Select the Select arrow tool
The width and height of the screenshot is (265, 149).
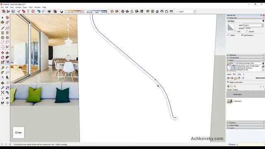point(2,17)
